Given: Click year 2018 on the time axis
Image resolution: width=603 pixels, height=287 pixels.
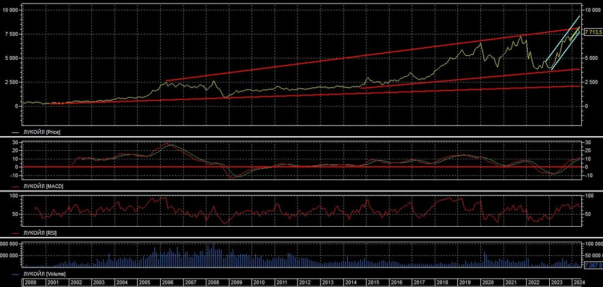Looking at the screenshot, I should click(442, 283).
